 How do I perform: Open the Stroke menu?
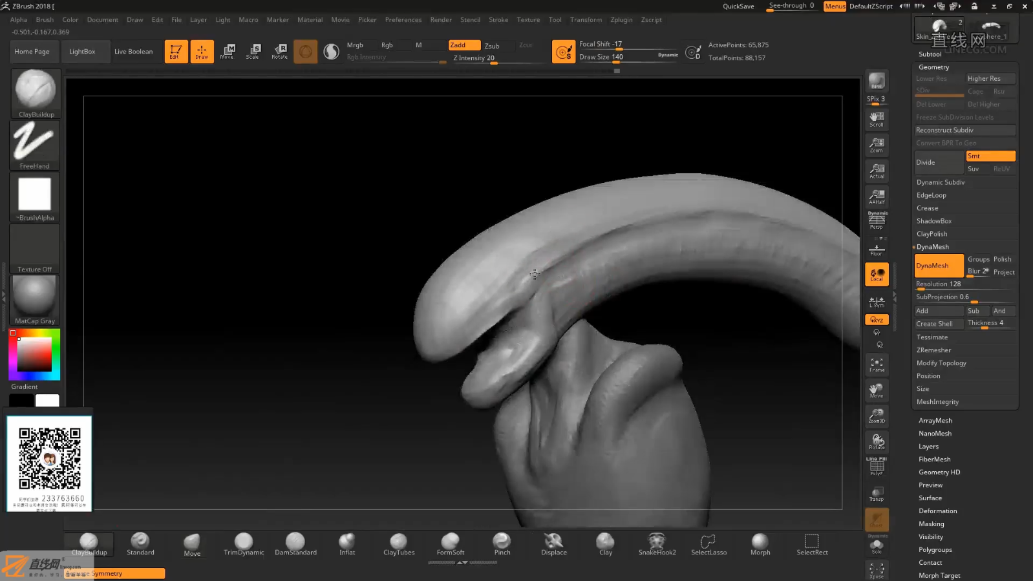tap(498, 19)
